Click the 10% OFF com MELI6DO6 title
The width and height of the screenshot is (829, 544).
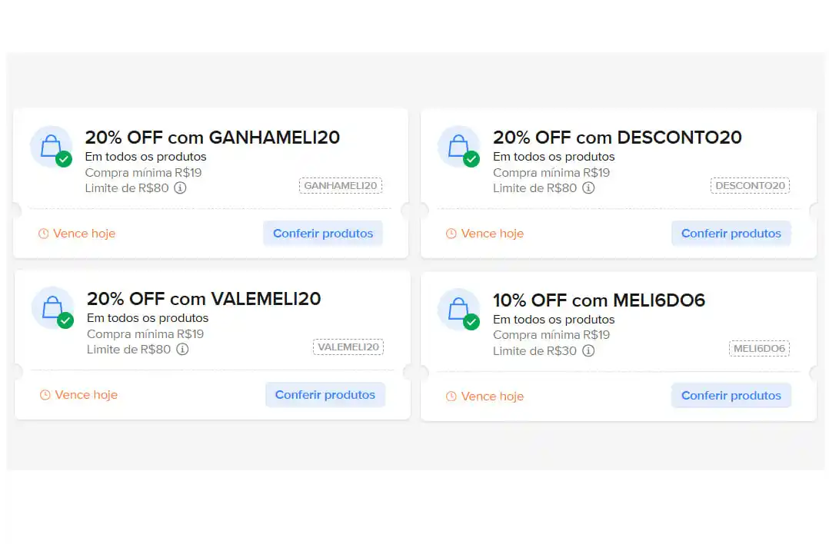click(599, 300)
